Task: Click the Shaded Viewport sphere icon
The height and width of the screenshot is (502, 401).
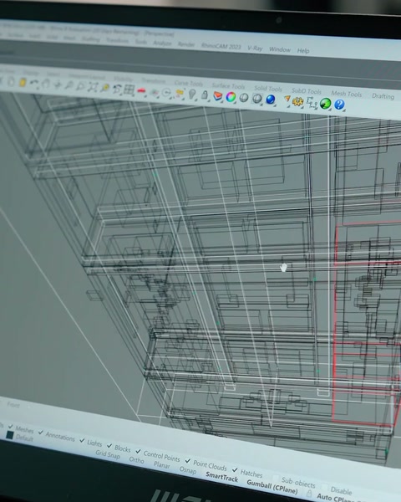Action: pos(244,98)
